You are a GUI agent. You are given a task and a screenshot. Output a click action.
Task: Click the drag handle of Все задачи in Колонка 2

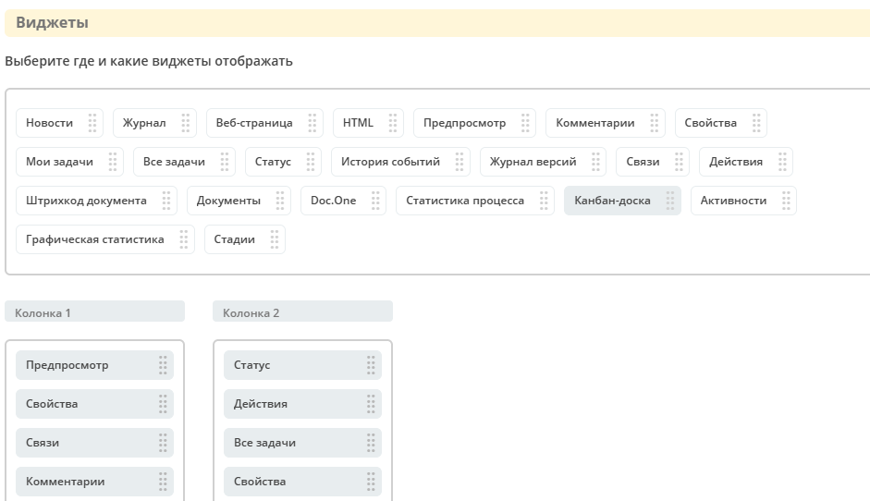point(371,443)
